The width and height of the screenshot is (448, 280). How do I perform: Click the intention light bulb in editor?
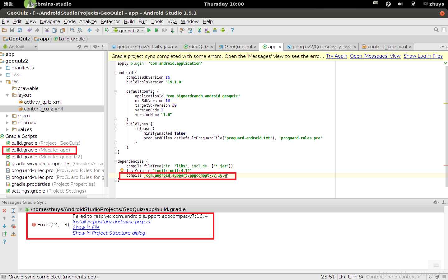pos(122,170)
